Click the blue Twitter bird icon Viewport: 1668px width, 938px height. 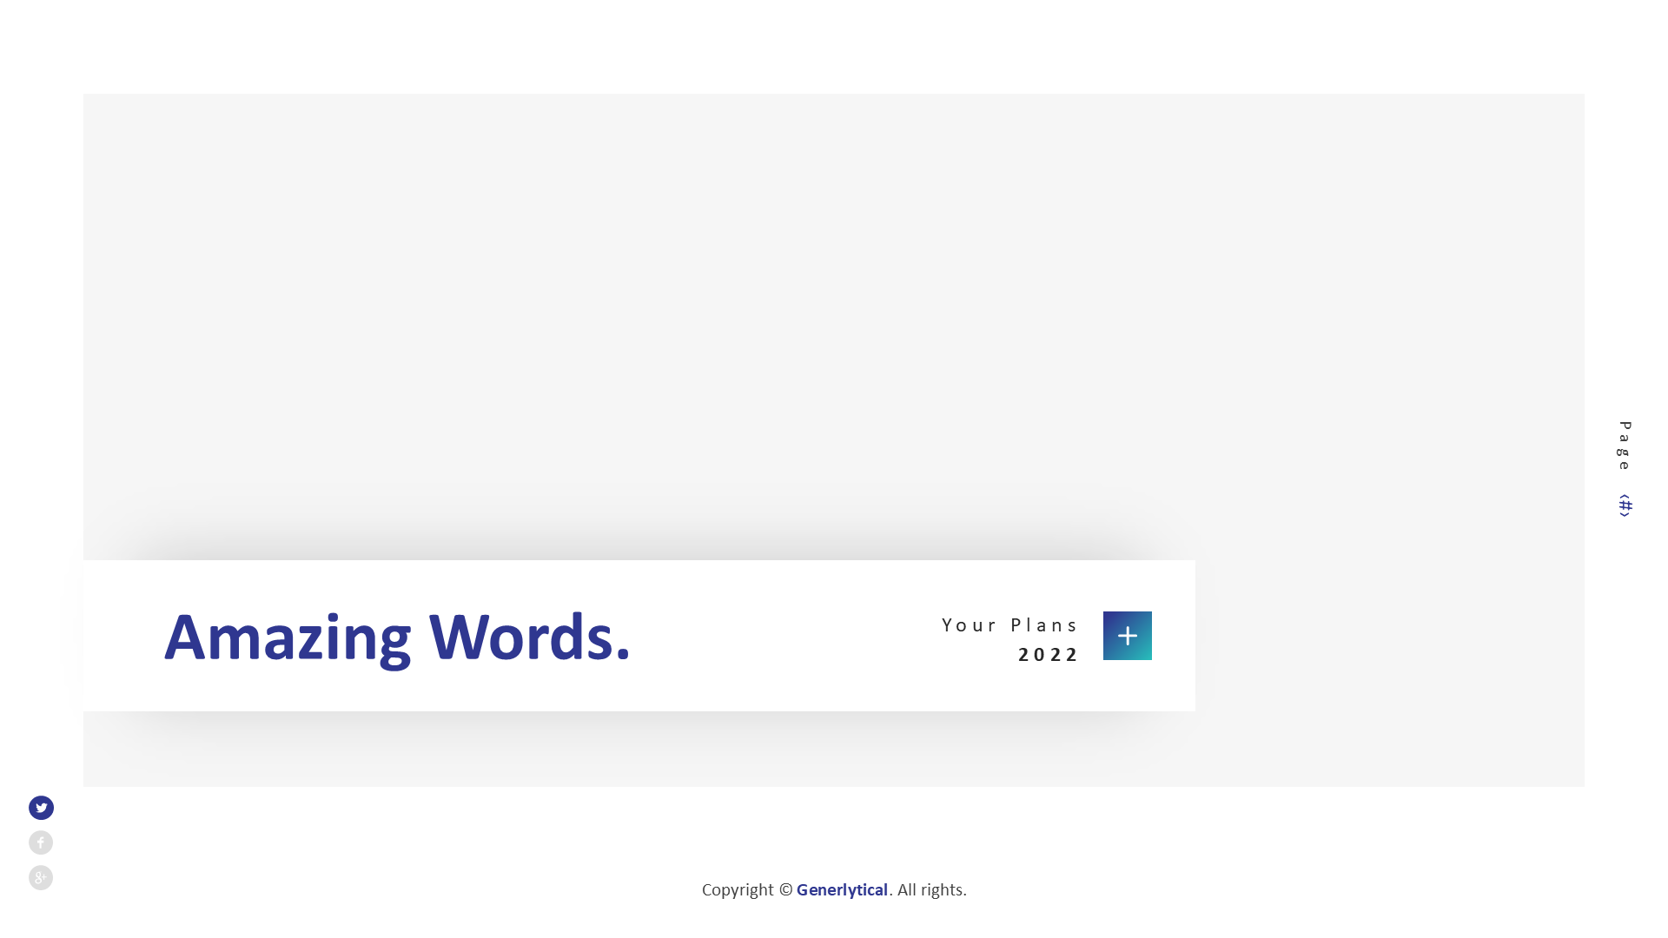point(41,808)
